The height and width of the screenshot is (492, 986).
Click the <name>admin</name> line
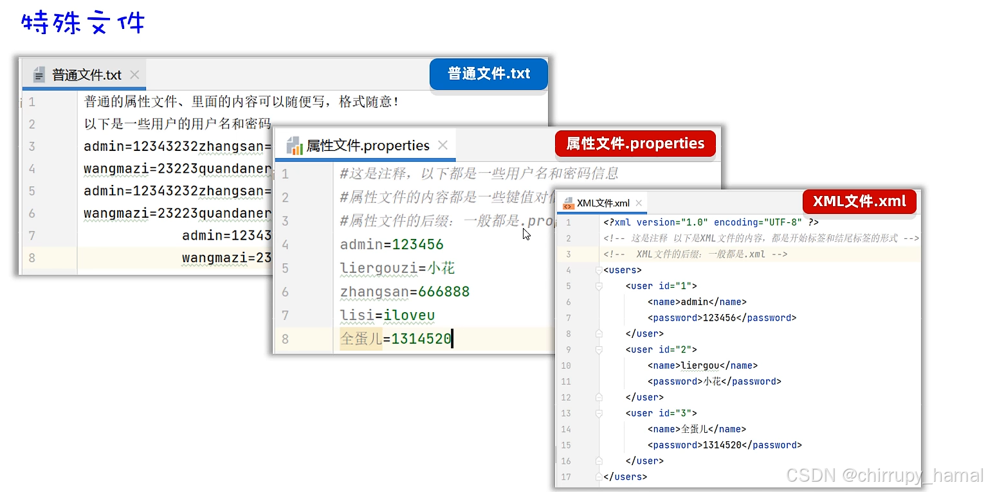click(x=697, y=302)
